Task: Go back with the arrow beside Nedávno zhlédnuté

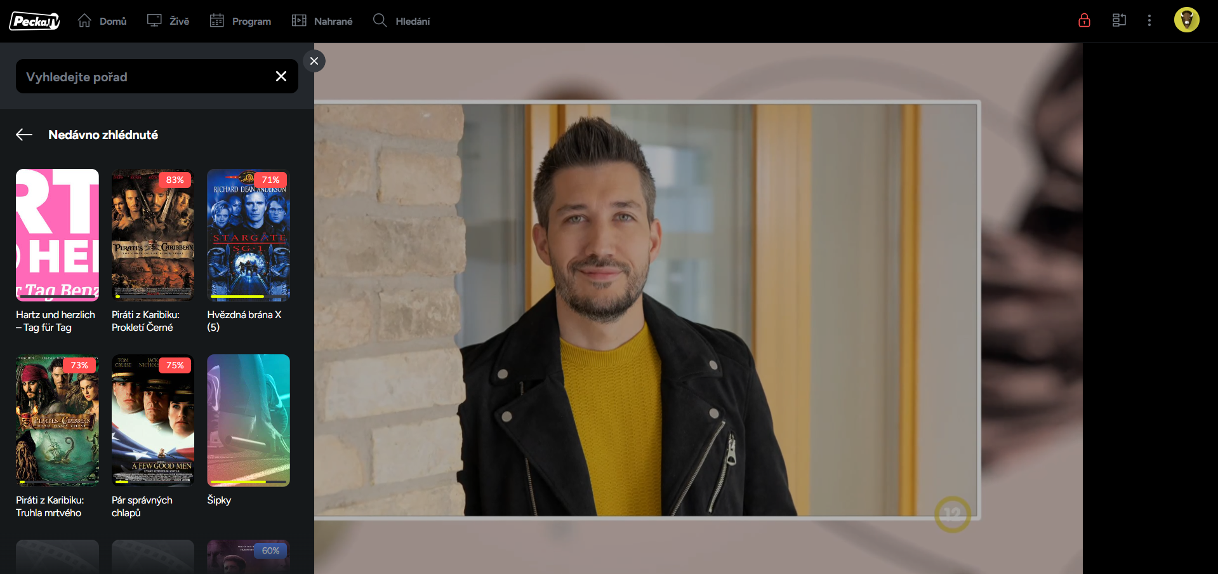Action: point(24,135)
